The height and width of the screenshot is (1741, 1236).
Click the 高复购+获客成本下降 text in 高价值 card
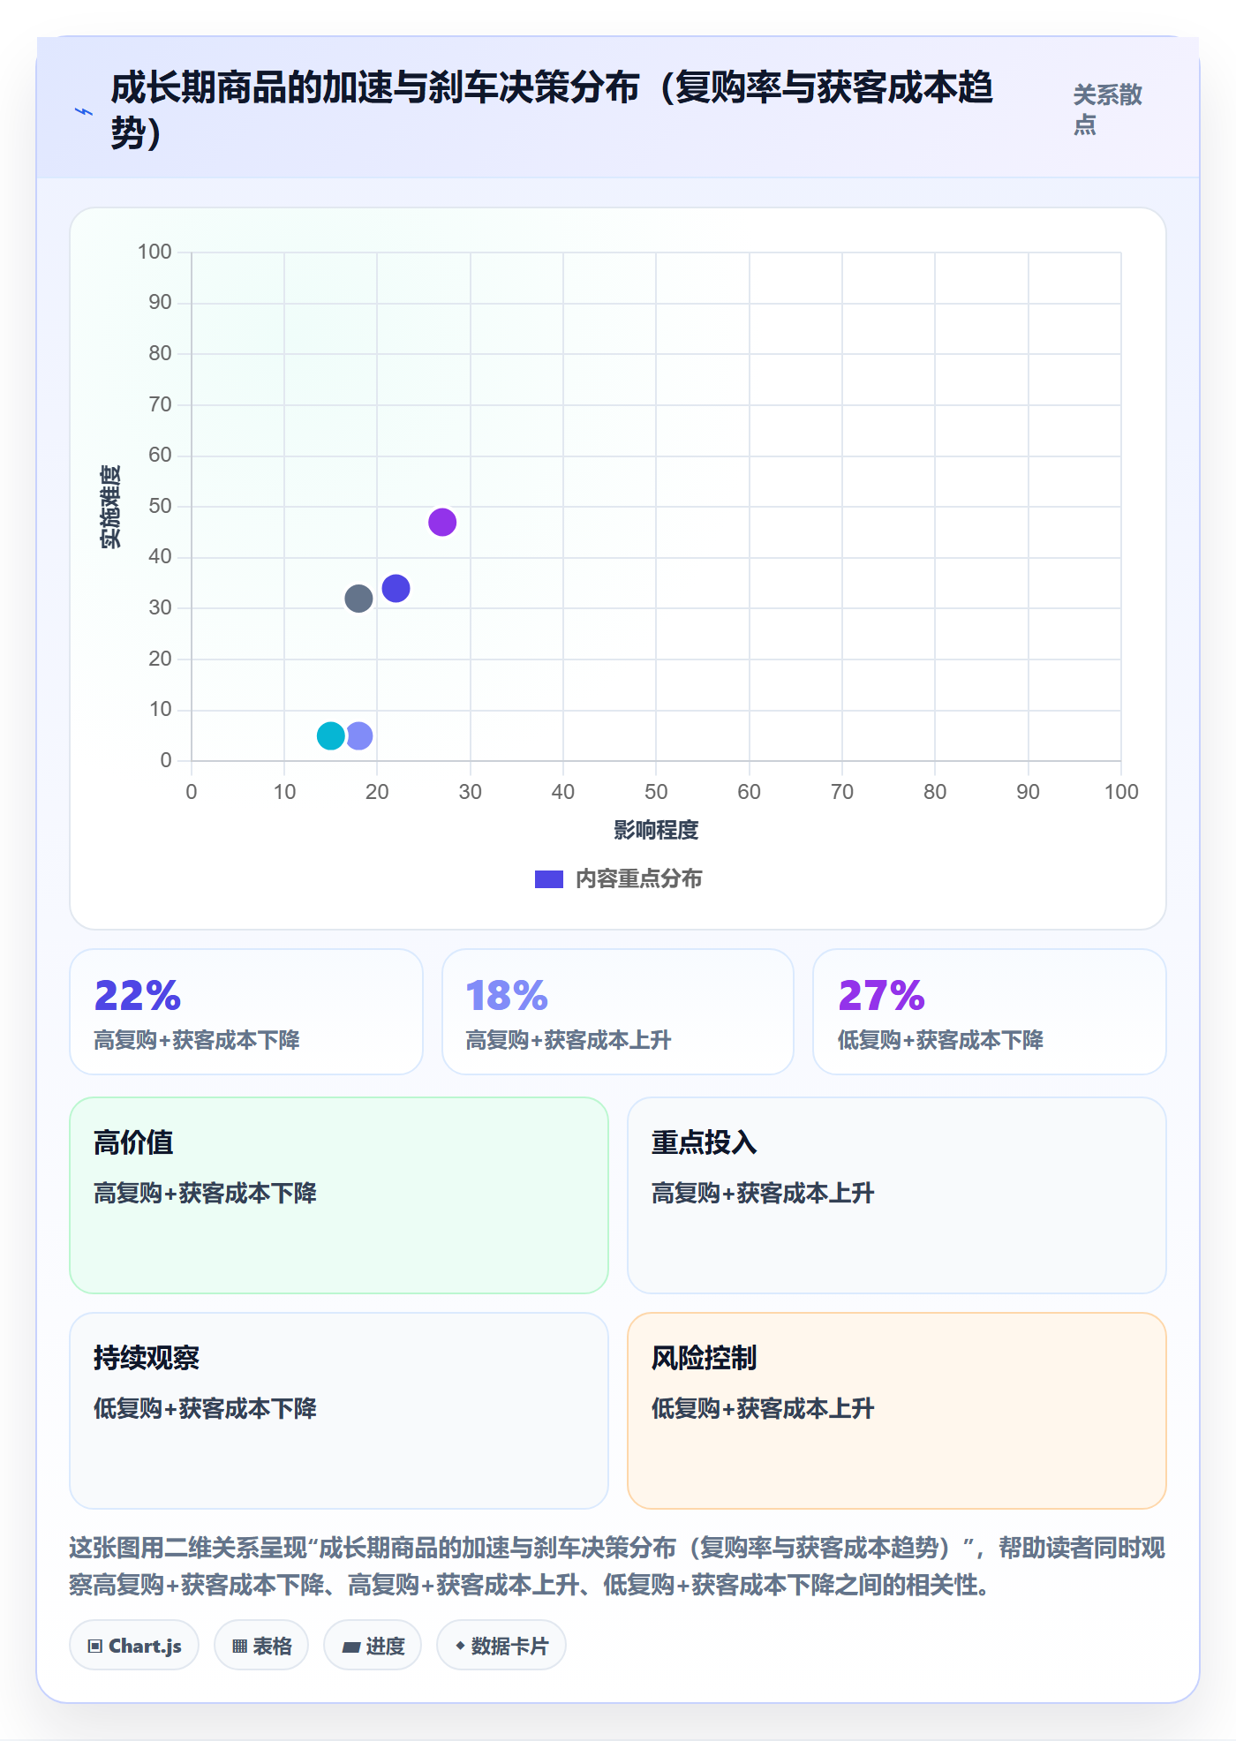pyautogui.click(x=205, y=1194)
